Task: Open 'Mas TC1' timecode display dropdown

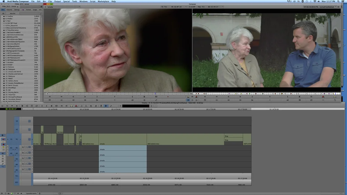Action: click(x=211, y=7)
